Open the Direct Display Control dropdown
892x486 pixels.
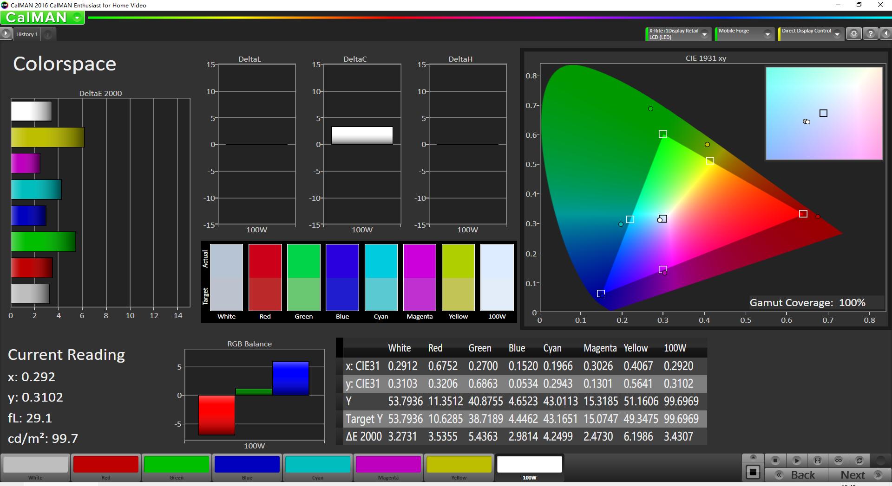pyautogui.click(x=837, y=34)
